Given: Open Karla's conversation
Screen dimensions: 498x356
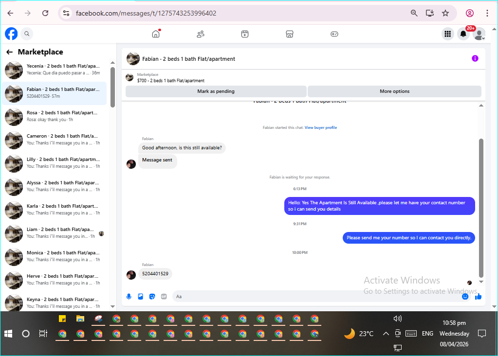Looking at the screenshot, I should coord(55,210).
